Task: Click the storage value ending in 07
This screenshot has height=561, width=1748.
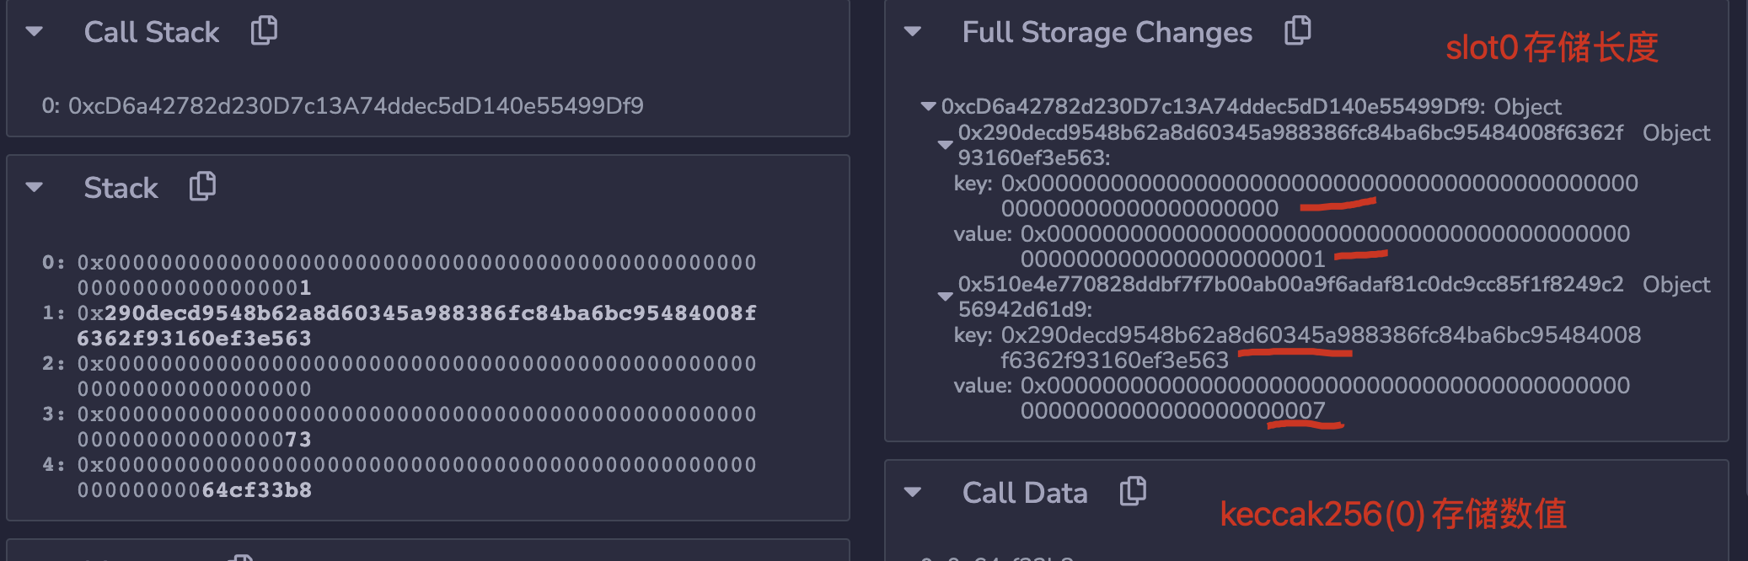Action: click(x=1323, y=398)
